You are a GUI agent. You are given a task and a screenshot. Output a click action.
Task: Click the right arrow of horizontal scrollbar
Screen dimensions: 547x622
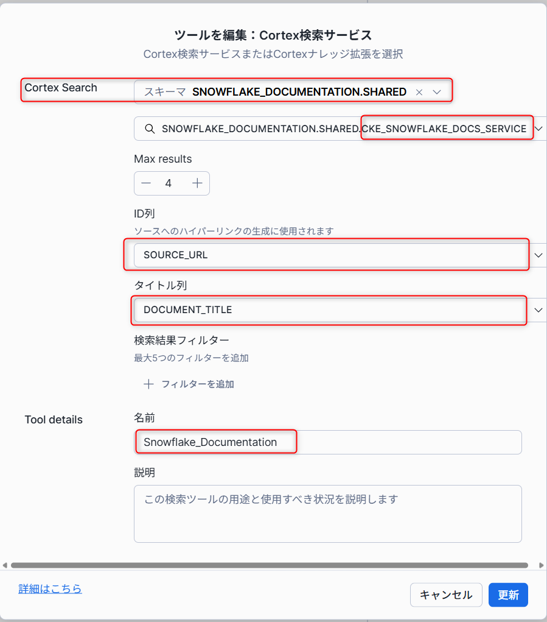tap(542, 565)
